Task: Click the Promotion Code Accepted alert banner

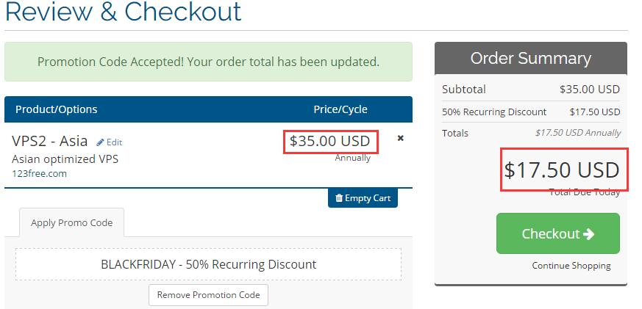Action: (x=208, y=62)
